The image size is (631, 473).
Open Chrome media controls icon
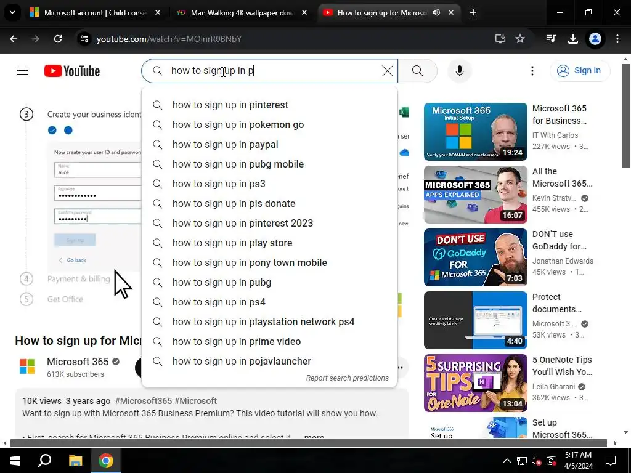[551, 39]
